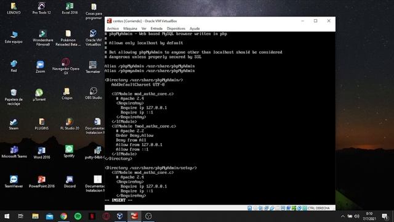The image size is (394, 222).
Task: Select the Red network desktop icon
Action: (x=14, y=66)
